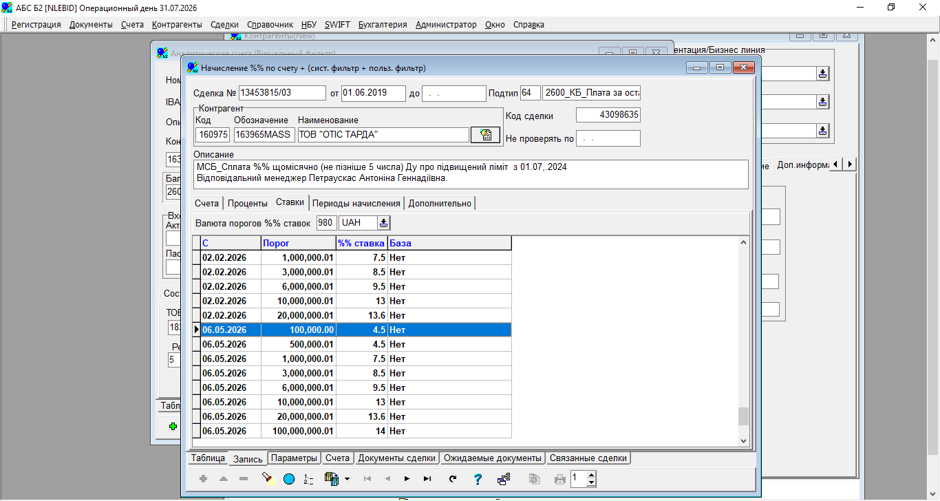Go to the next record arrow
This screenshot has height=501, width=940.
tap(407, 478)
